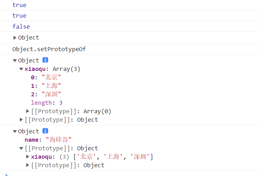Click the info icon beside second expanded Object

point(45,131)
